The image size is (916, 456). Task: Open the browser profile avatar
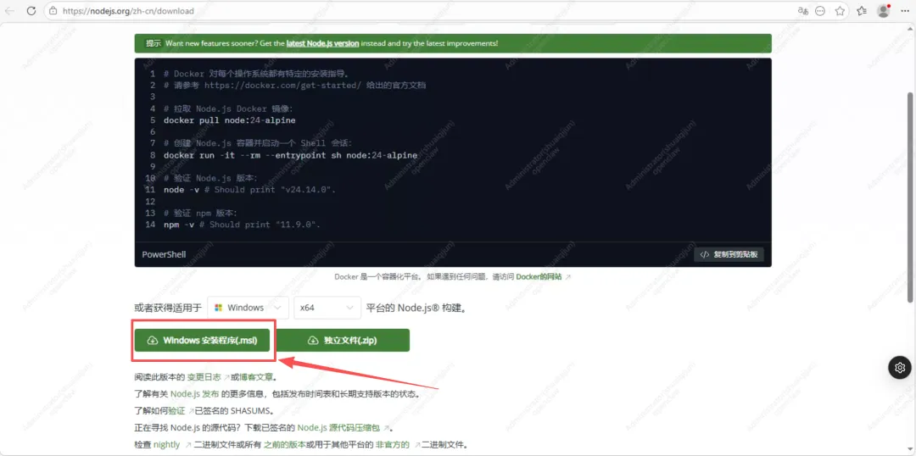[883, 10]
